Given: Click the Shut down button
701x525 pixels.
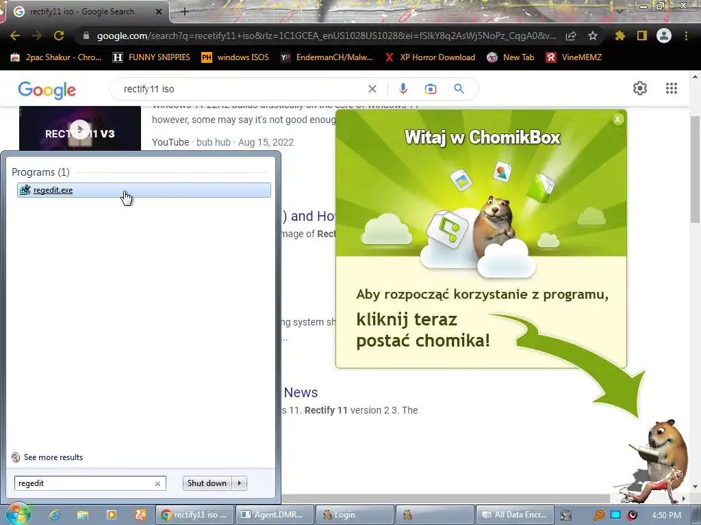Looking at the screenshot, I should [207, 483].
